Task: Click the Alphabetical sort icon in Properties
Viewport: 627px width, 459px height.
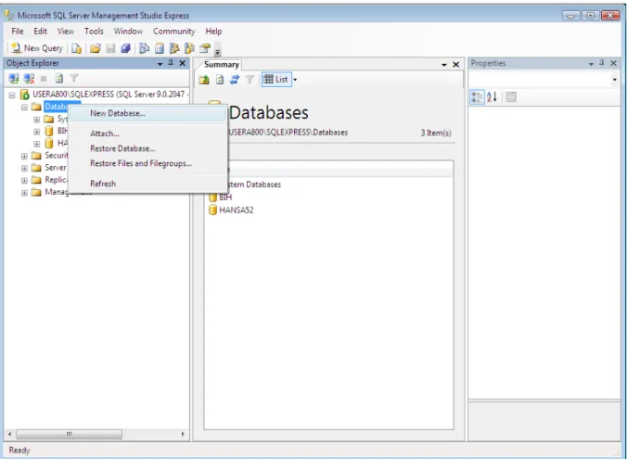Action: click(x=492, y=97)
